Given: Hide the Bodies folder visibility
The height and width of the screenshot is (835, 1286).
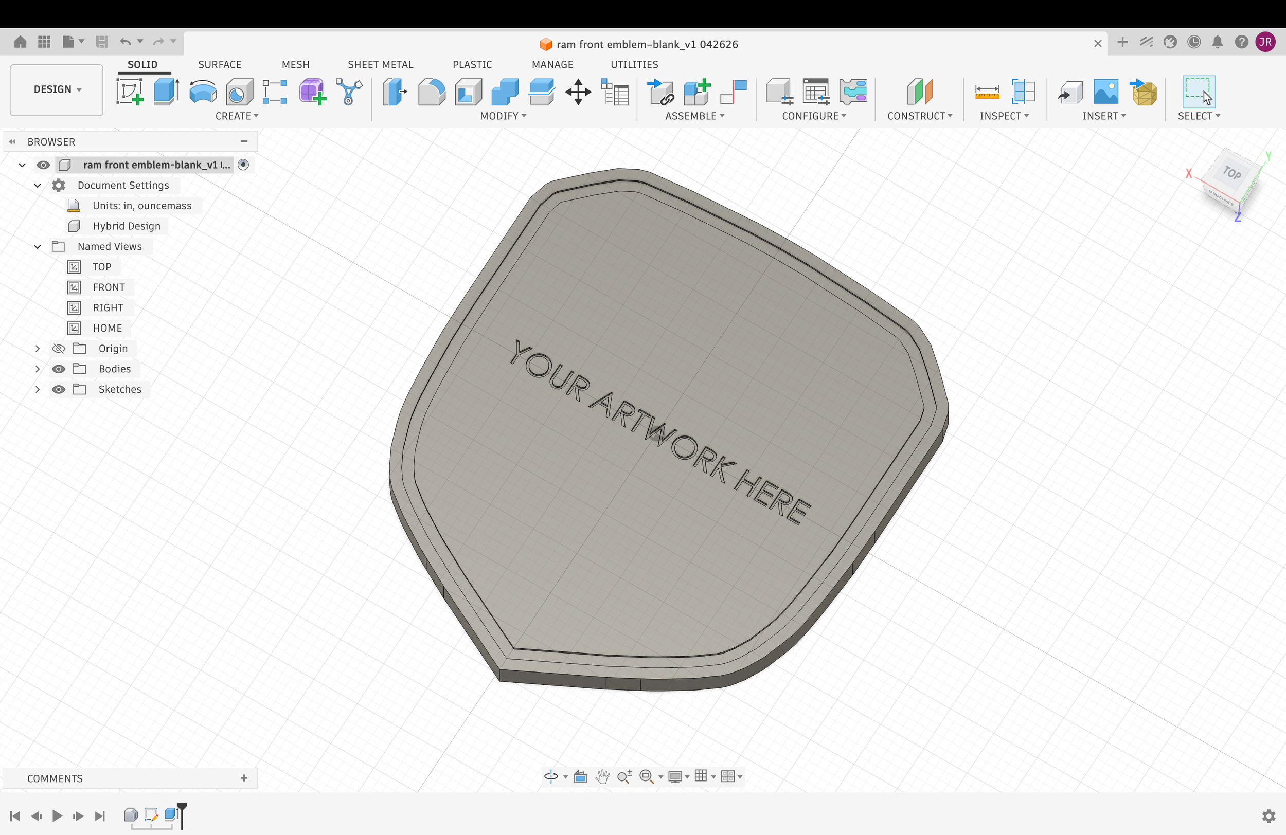Looking at the screenshot, I should click(x=58, y=369).
